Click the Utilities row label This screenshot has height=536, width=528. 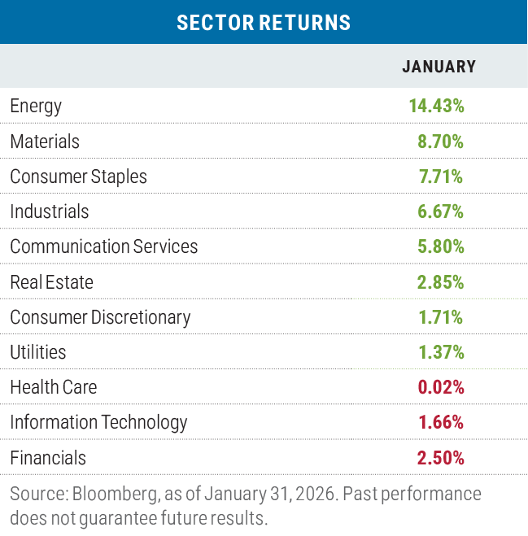point(38,352)
